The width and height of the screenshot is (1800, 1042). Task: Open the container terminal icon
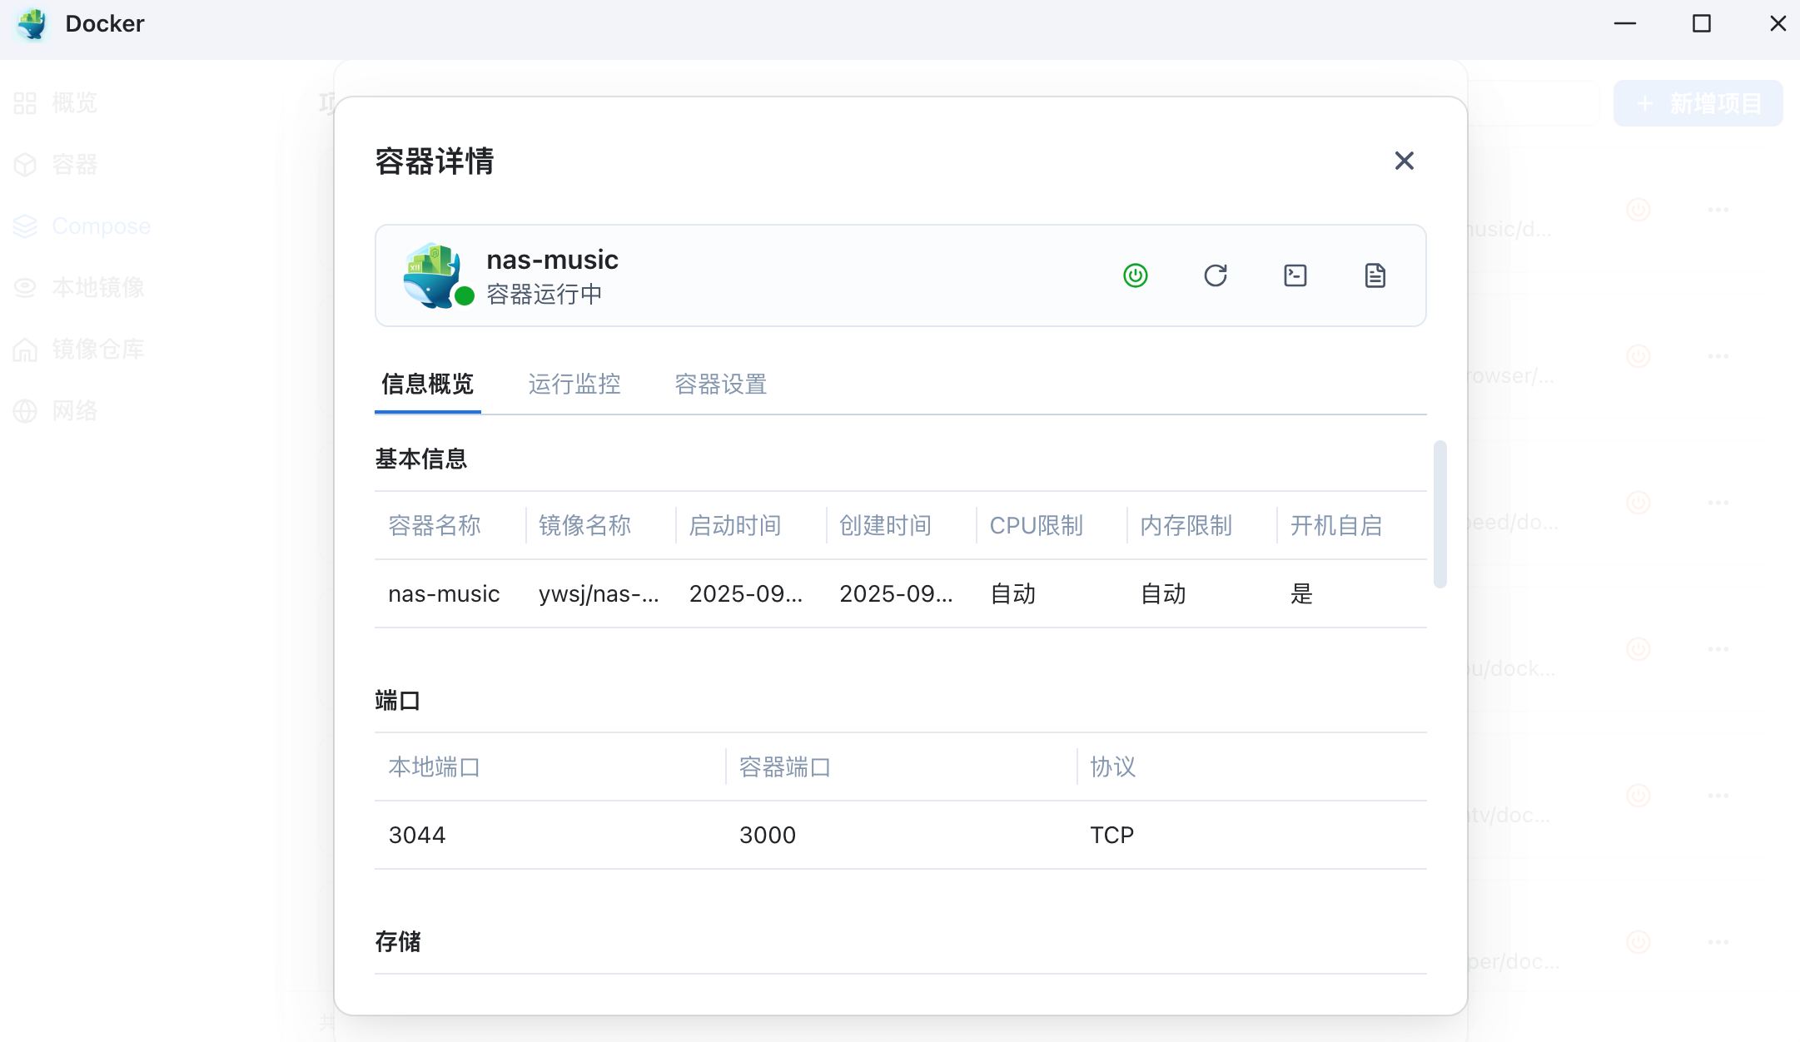tap(1295, 275)
